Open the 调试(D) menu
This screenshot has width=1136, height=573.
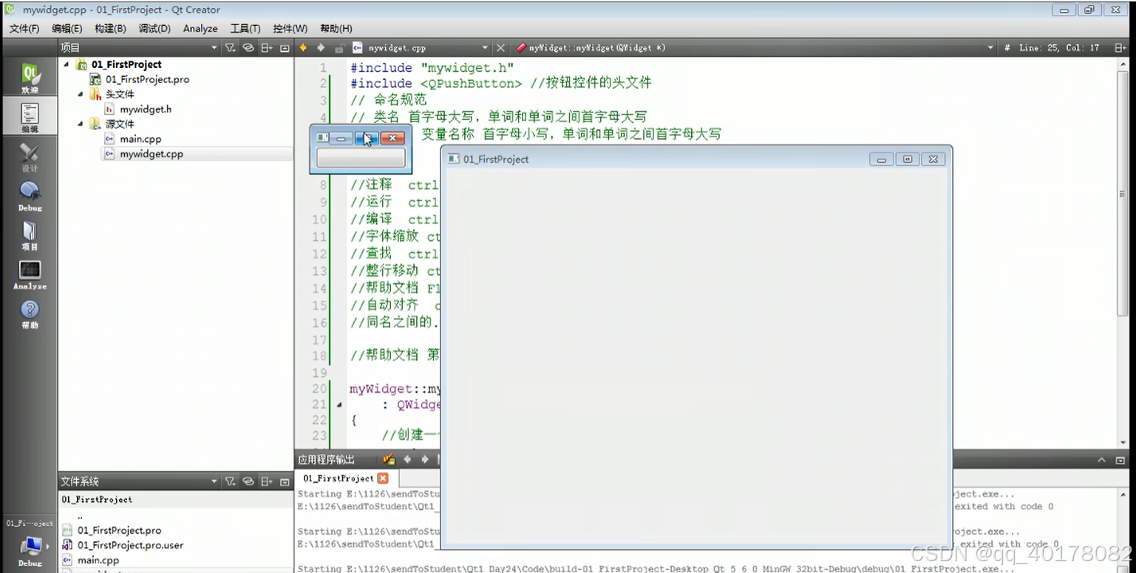coord(154,28)
